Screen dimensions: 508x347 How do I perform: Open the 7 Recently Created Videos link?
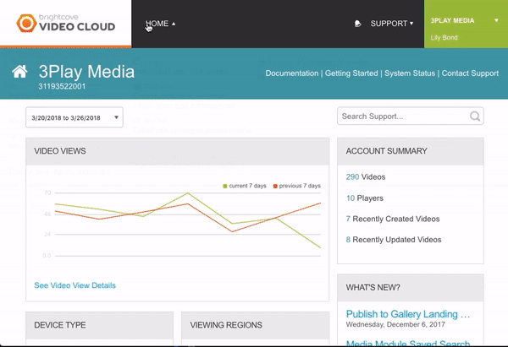click(393, 219)
